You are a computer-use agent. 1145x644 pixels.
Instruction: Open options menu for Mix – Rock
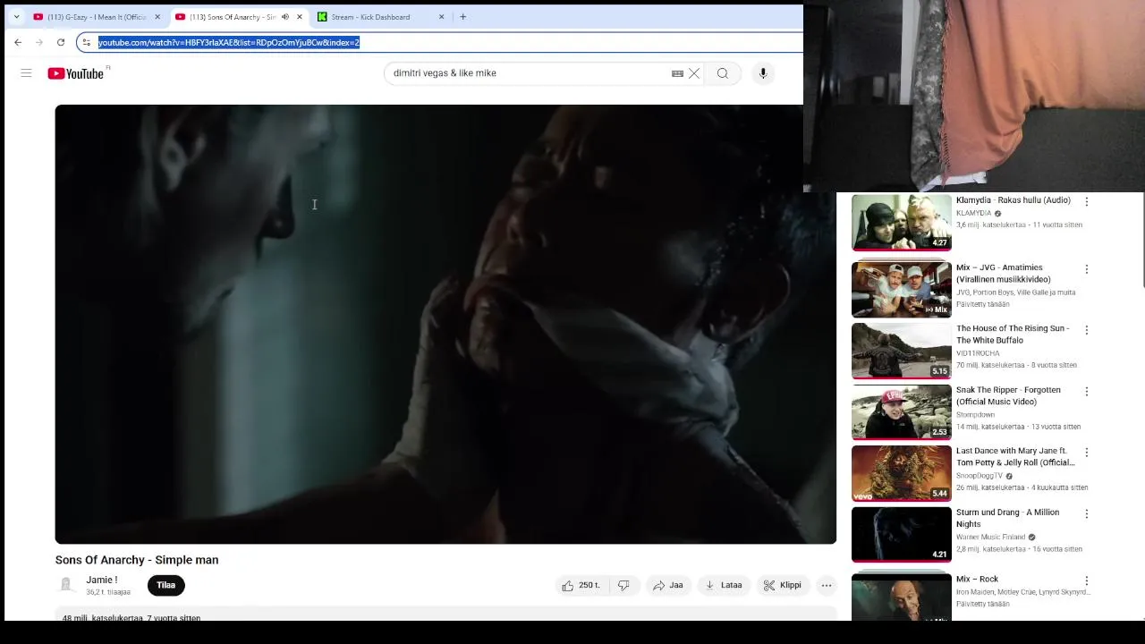[x=1087, y=580]
